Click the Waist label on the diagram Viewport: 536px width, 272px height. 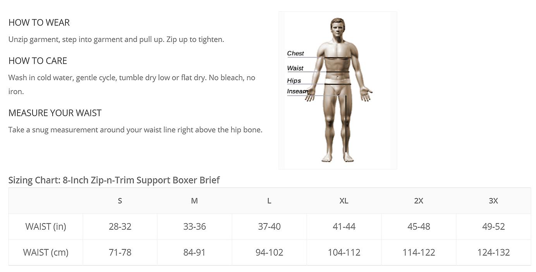295,68
